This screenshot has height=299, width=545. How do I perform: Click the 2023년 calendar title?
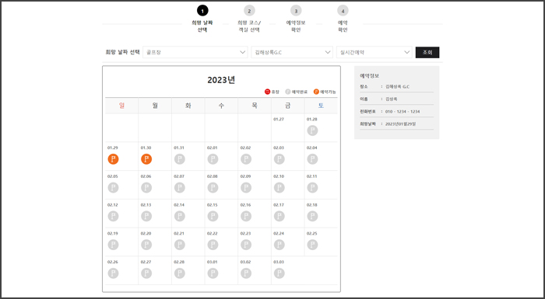click(x=221, y=80)
